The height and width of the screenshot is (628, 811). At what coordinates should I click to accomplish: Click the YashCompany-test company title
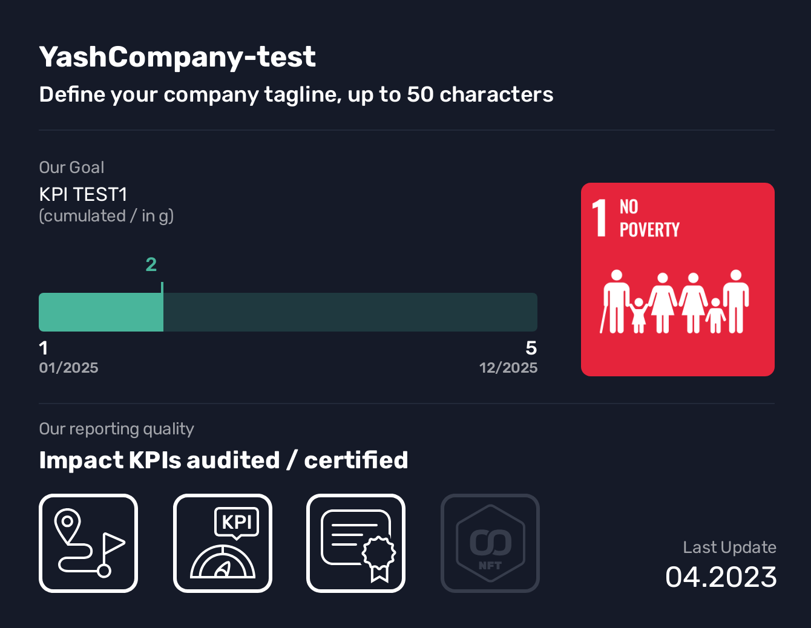click(x=177, y=57)
